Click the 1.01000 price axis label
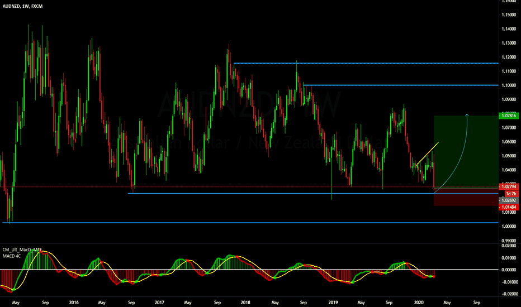The height and width of the screenshot is (307, 521). point(509,213)
